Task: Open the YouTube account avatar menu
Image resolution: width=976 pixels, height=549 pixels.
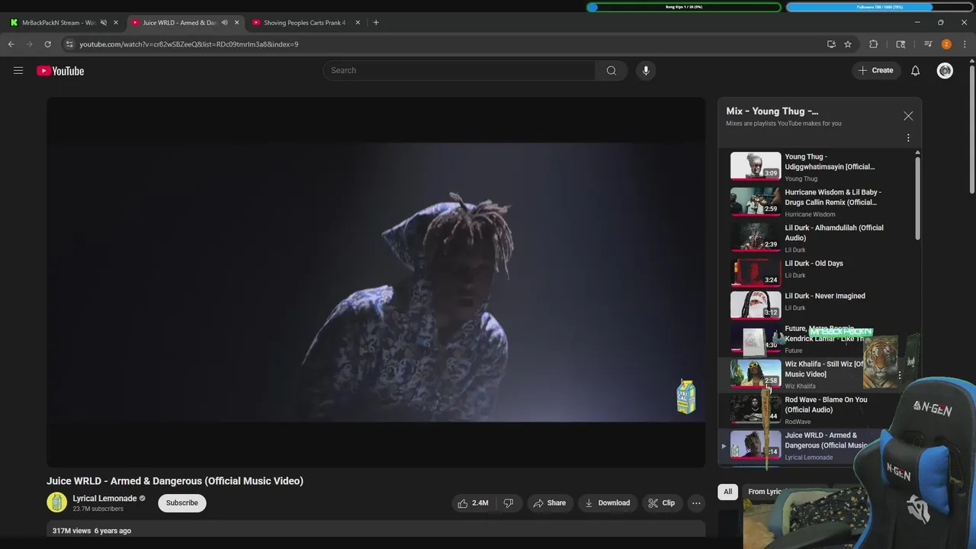Action: [945, 70]
